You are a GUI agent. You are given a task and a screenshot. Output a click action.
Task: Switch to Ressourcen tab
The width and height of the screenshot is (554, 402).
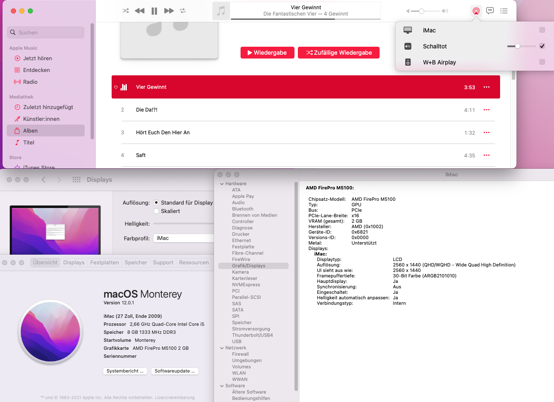pyautogui.click(x=194, y=263)
